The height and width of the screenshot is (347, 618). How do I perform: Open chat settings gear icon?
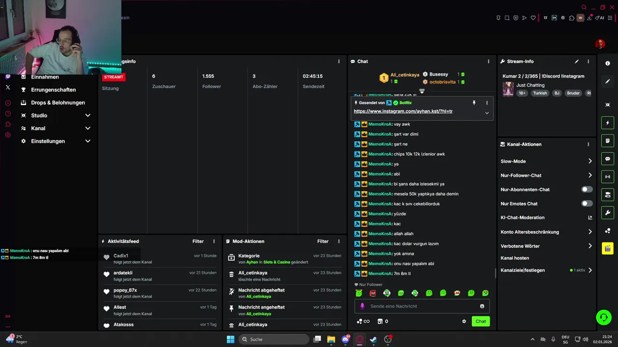(464, 321)
